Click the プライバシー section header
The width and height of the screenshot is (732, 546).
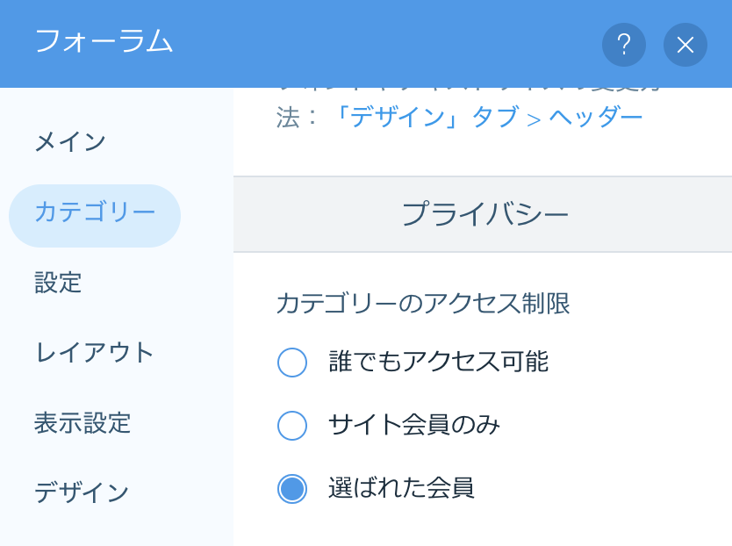[x=484, y=215]
